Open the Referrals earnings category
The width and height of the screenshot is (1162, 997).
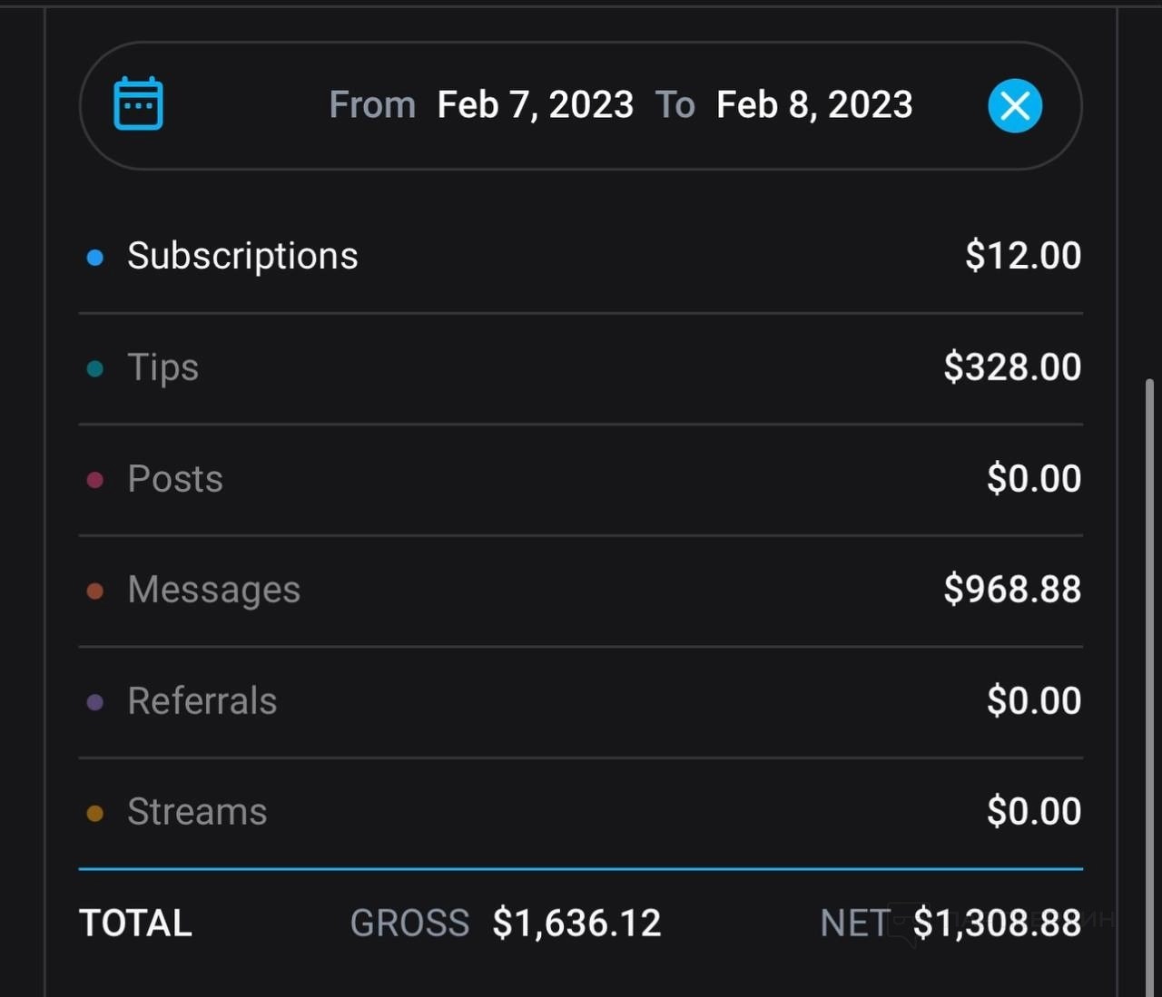coord(202,701)
